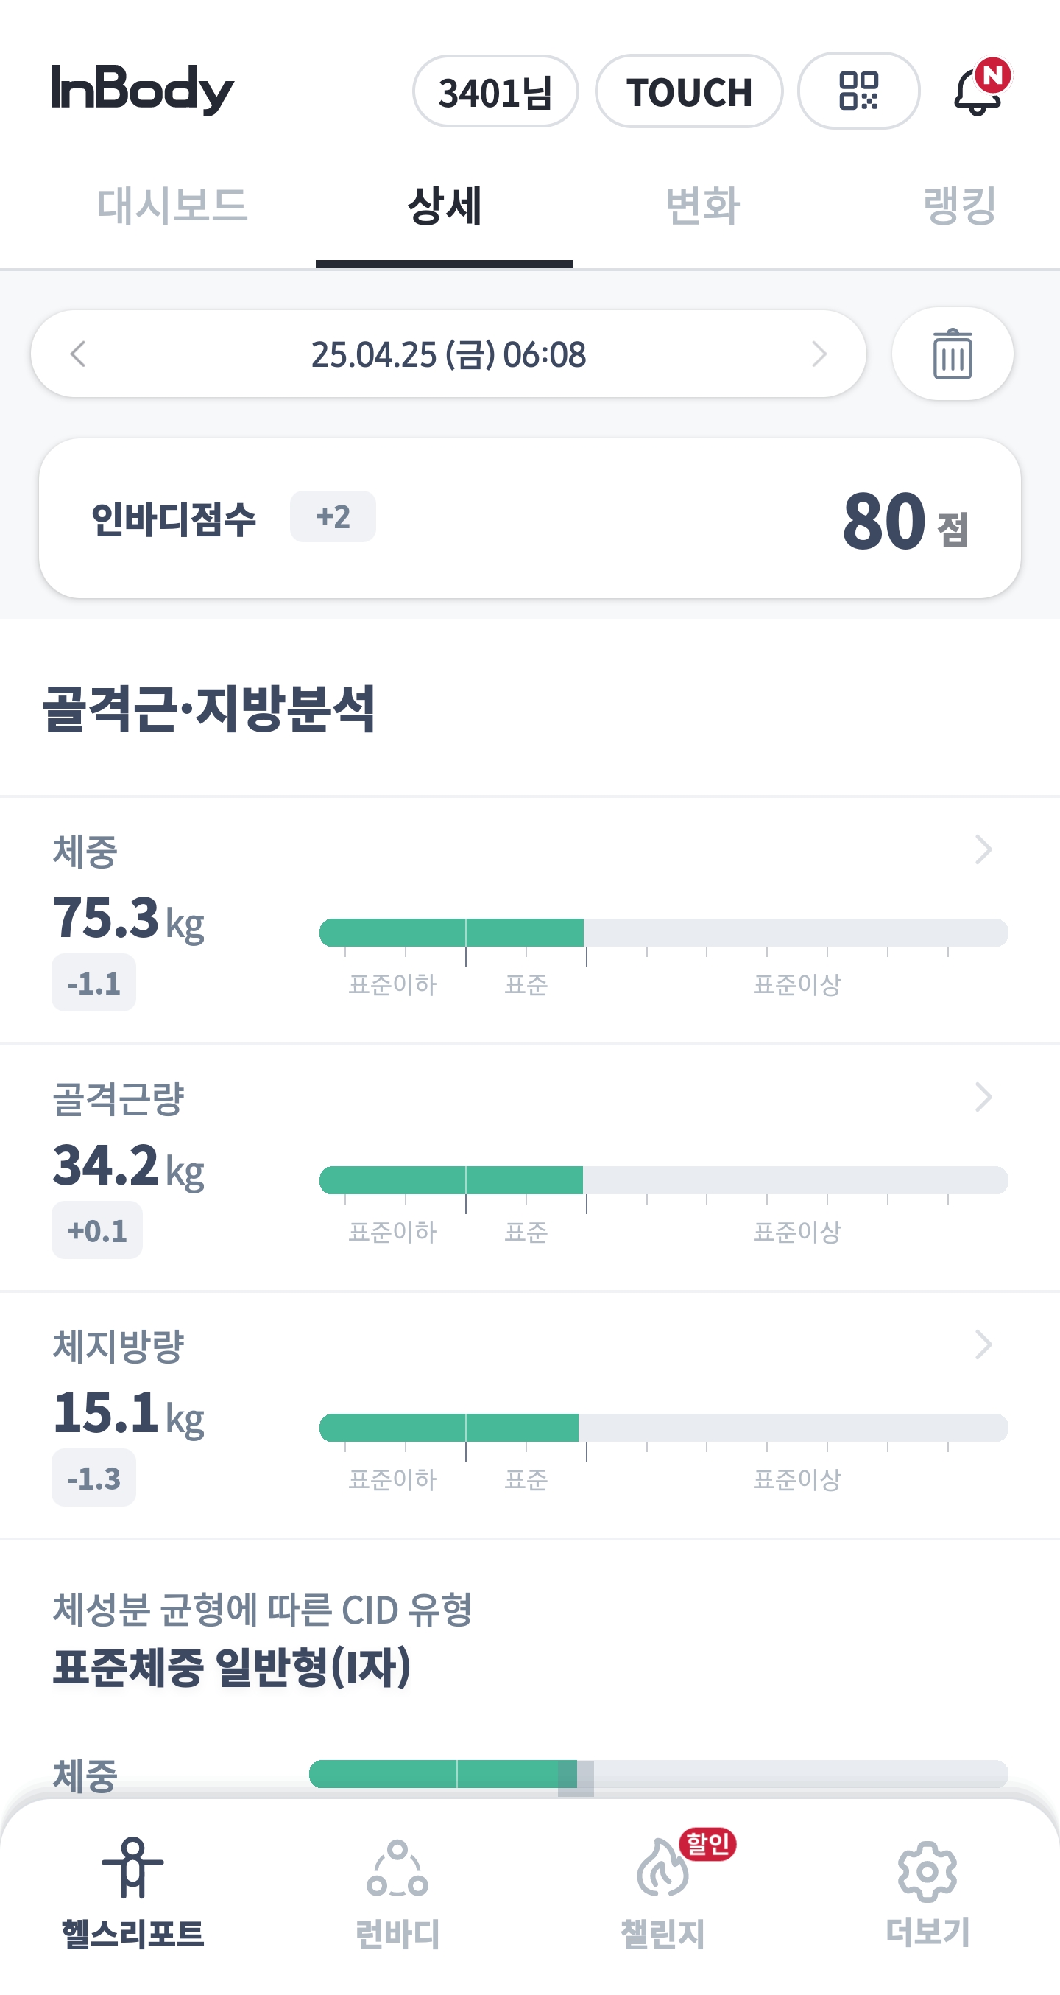The height and width of the screenshot is (1995, 1060).
Task: Open the 인바디점수 80점 card
Action: tap(529, 518)
